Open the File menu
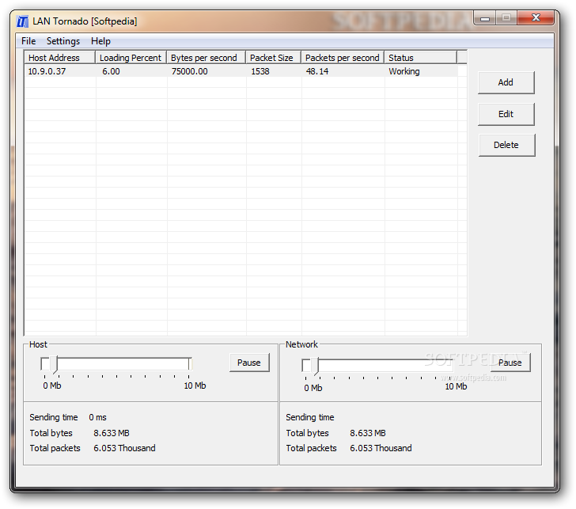 click(x=28, y=41)
